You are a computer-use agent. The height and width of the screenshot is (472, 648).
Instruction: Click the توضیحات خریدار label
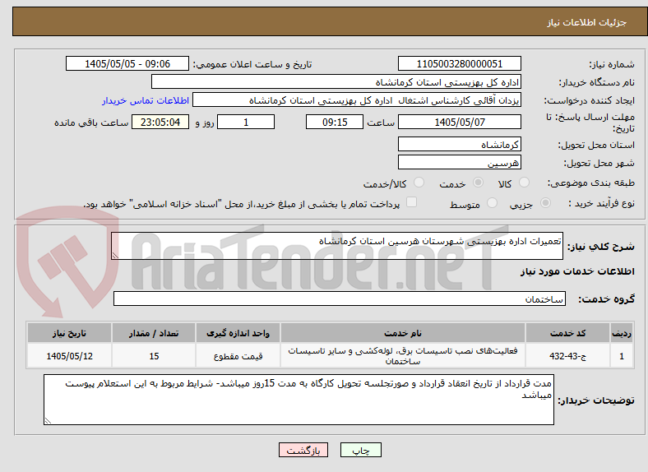(596, 400)
